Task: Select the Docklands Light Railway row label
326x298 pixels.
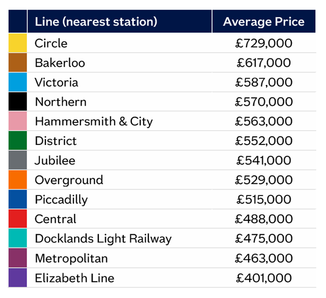Action: tap(103, 239)
